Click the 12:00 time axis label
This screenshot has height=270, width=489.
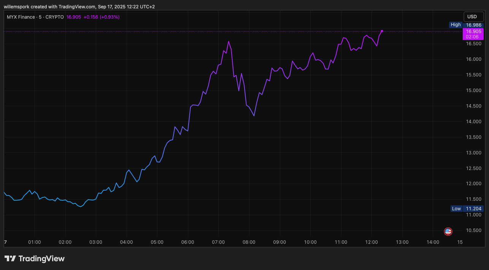click(372, 242)
